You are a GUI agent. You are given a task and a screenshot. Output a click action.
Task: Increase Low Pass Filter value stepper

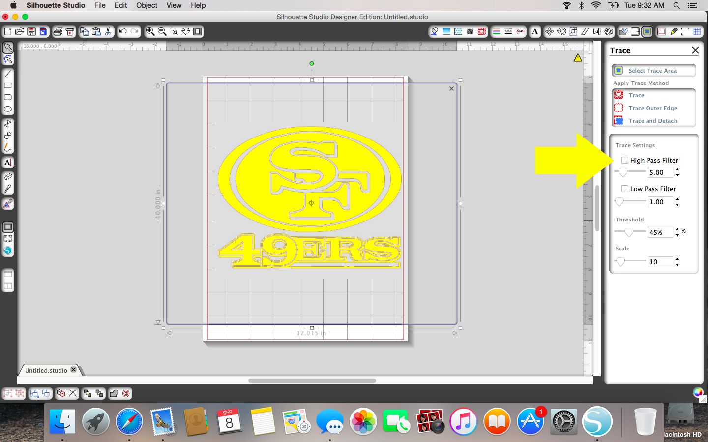pyautogui.click(x=677, y=199)
